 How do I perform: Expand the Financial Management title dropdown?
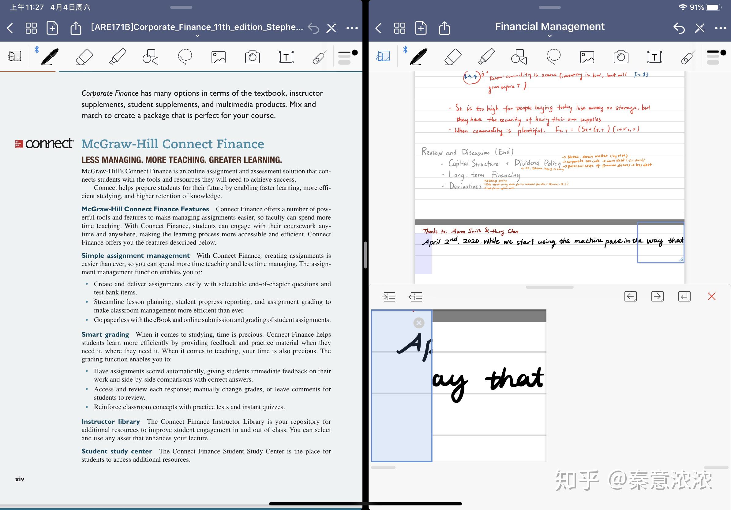point(549,35)
